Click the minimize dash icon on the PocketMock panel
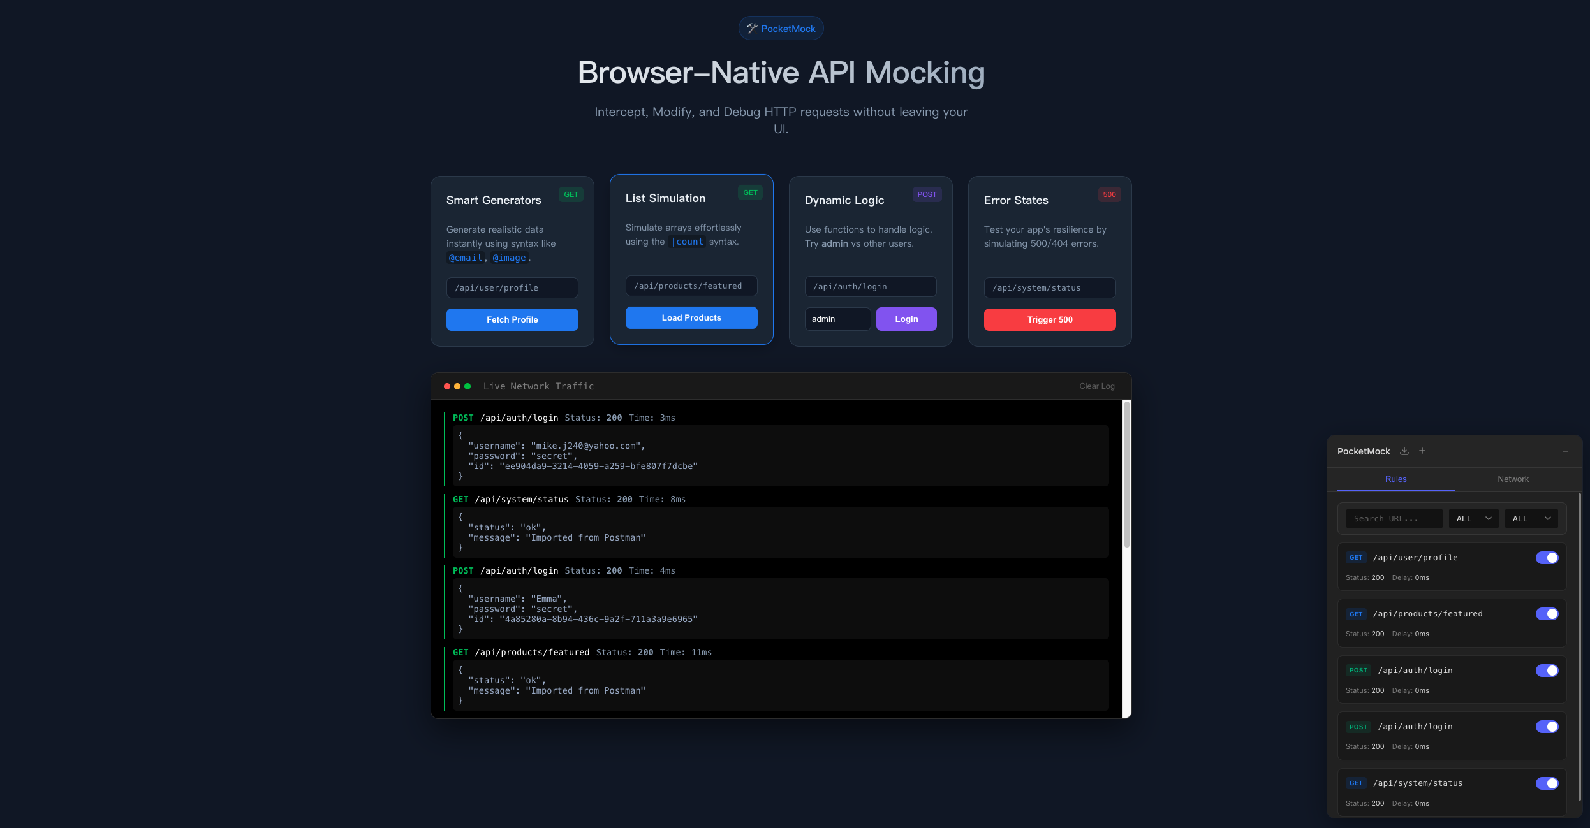1590x828 pixels. click(x=1567, y=451)
